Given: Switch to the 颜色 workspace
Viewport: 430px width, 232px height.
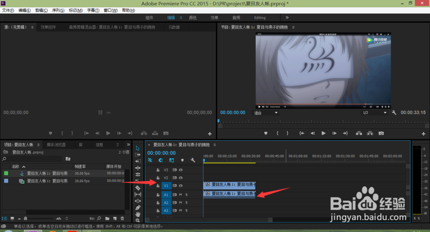Looking at the screenshot, I should 193,18.
